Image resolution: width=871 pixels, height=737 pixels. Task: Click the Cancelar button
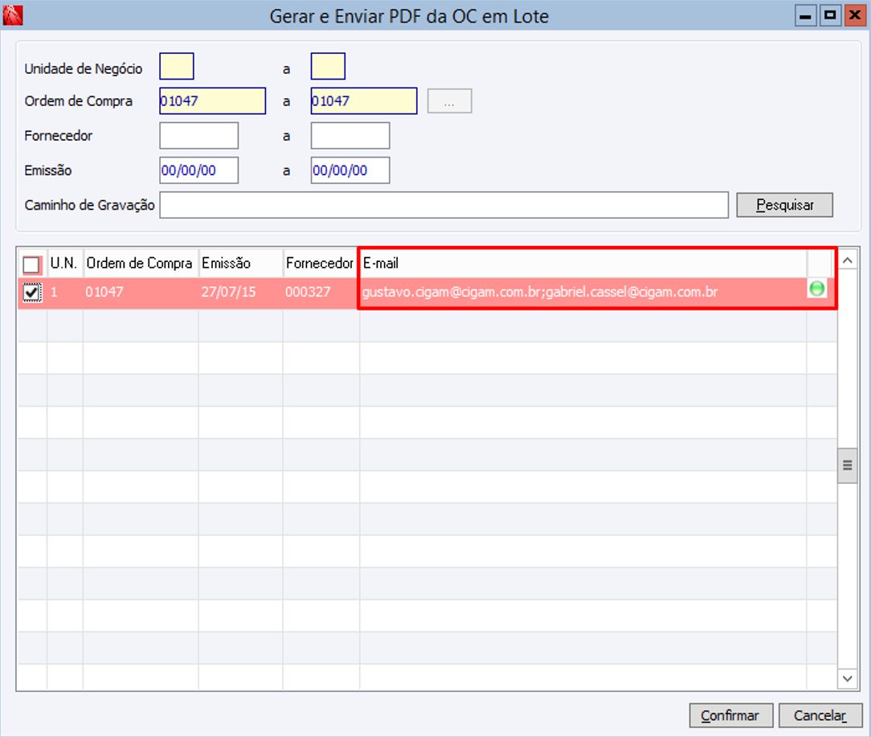[820, 715]
